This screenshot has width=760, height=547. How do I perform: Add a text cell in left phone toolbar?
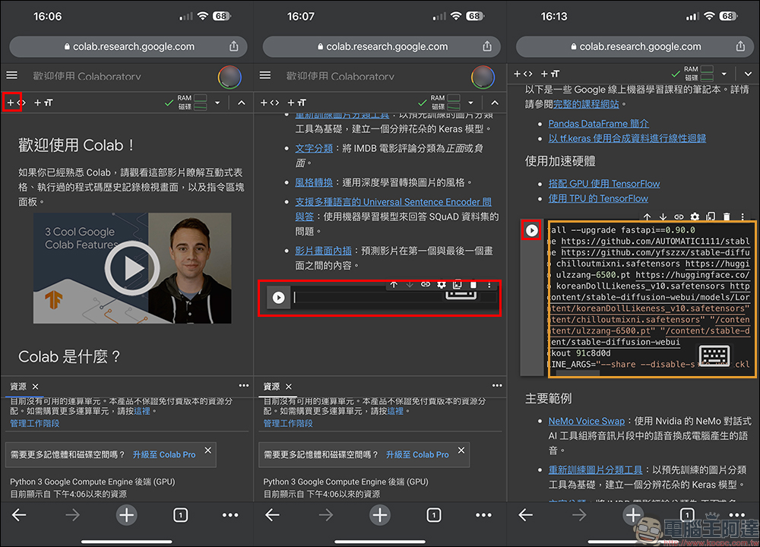43,103
